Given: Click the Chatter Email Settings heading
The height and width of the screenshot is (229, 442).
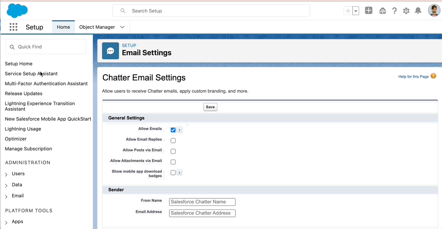Looking at the screenshot, I should click(144, 78).
